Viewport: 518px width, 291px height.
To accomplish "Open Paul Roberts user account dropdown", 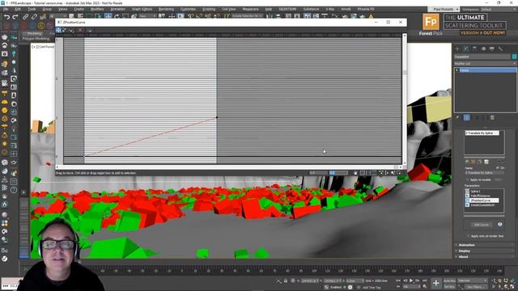I will (443, 9).
